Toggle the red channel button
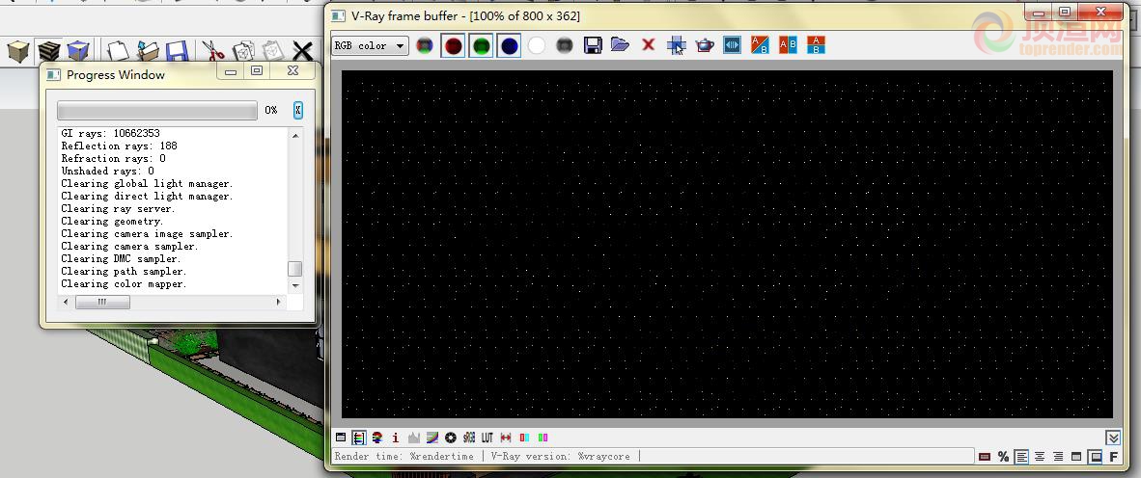 point(453,45)
